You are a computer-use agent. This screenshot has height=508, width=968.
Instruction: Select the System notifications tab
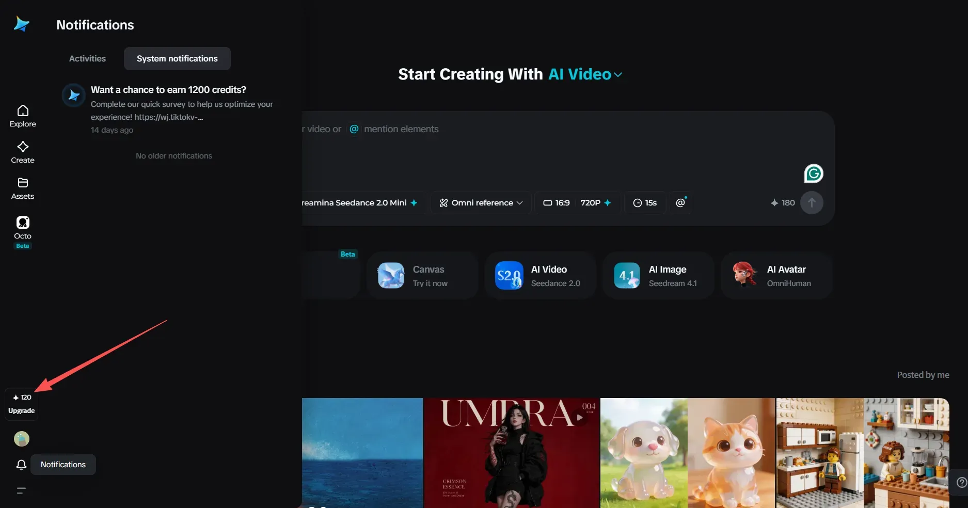tap(177, 59)
